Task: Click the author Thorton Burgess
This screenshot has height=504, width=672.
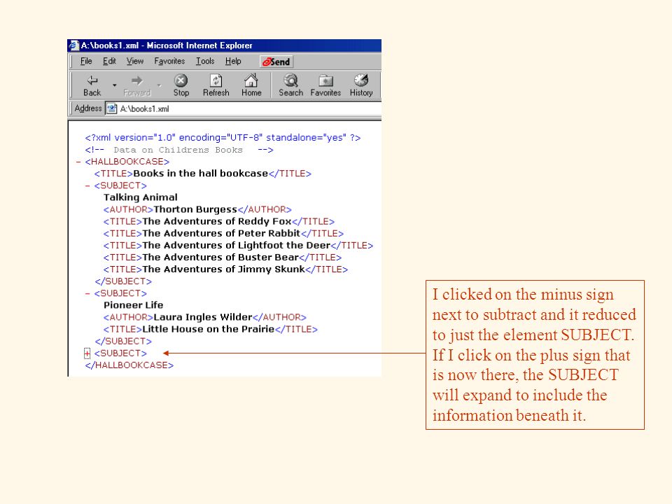Action: tap(195, 209)
